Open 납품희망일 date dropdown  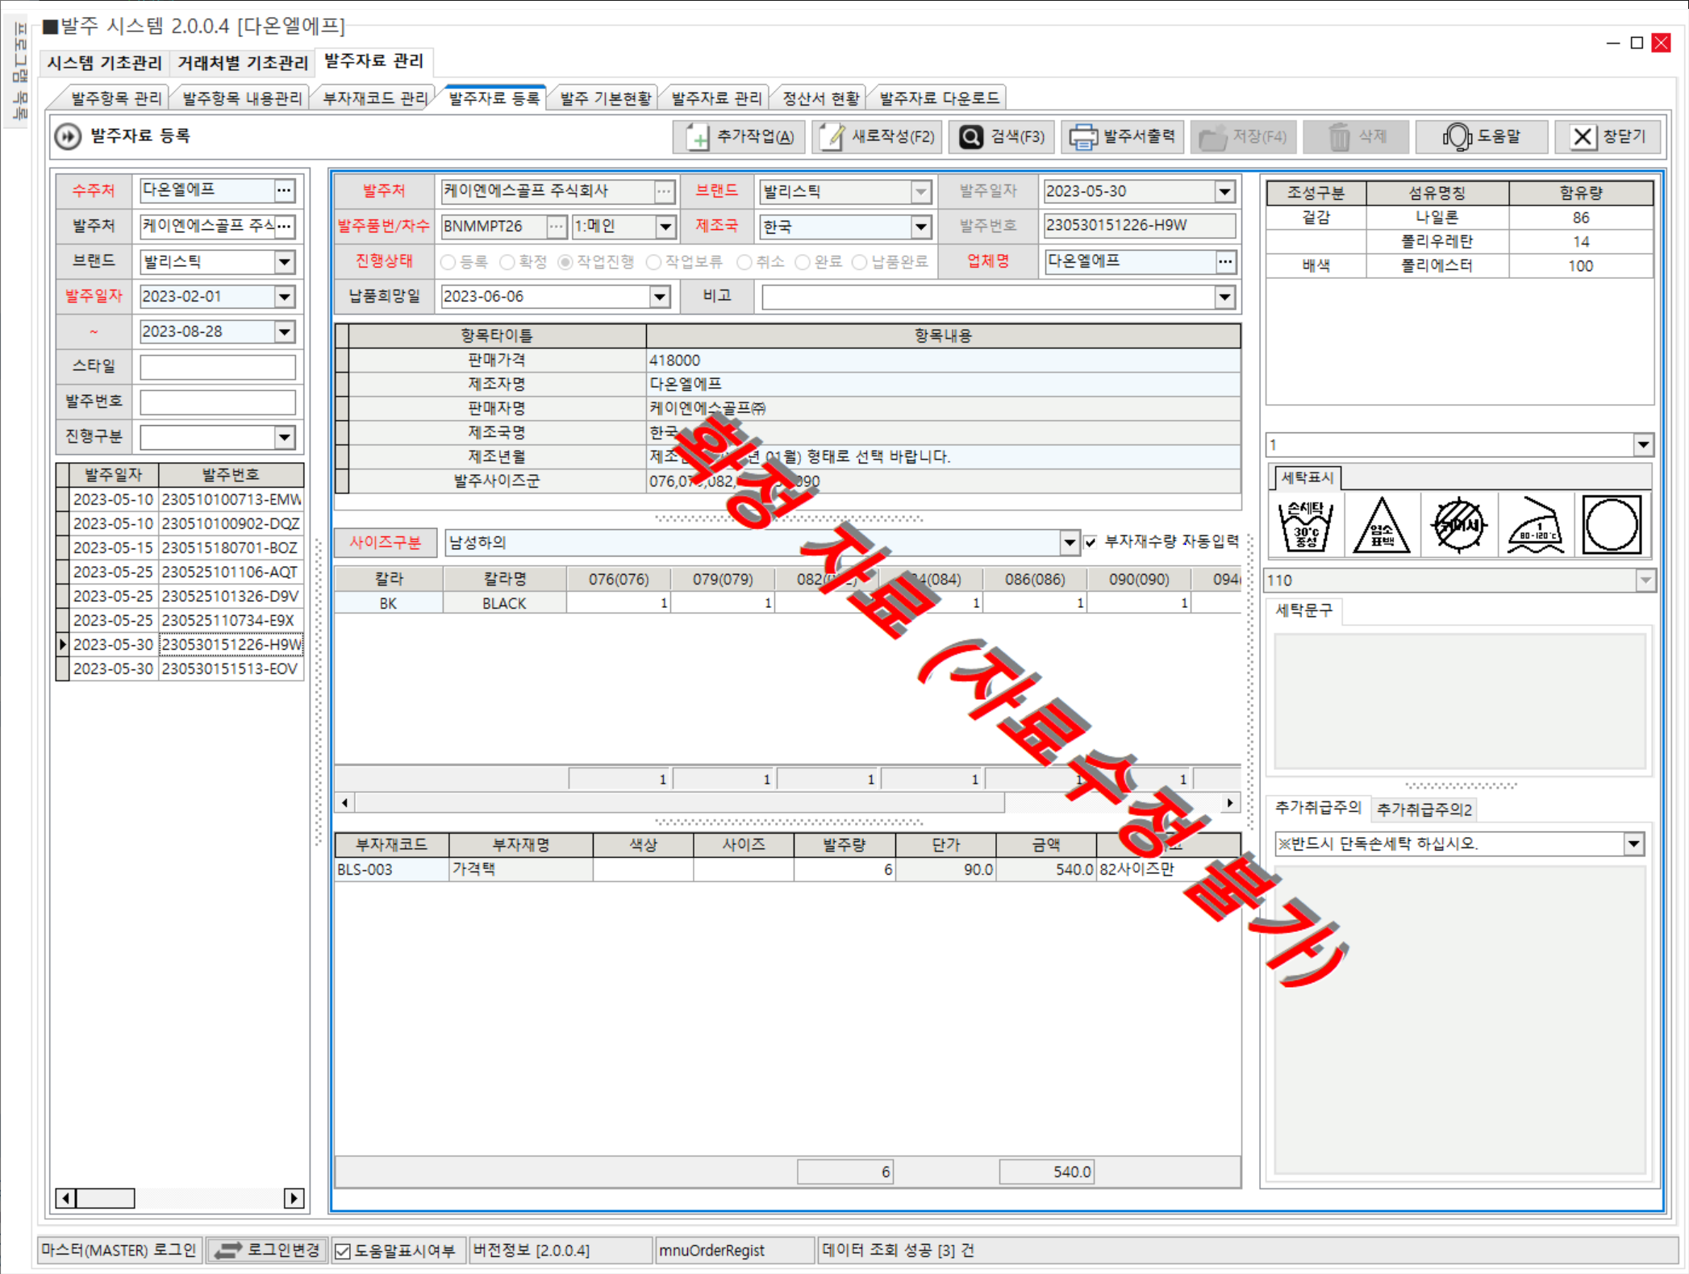tap(659, 297)
